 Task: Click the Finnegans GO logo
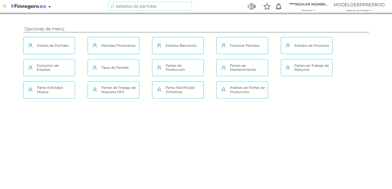coord(28,6)
